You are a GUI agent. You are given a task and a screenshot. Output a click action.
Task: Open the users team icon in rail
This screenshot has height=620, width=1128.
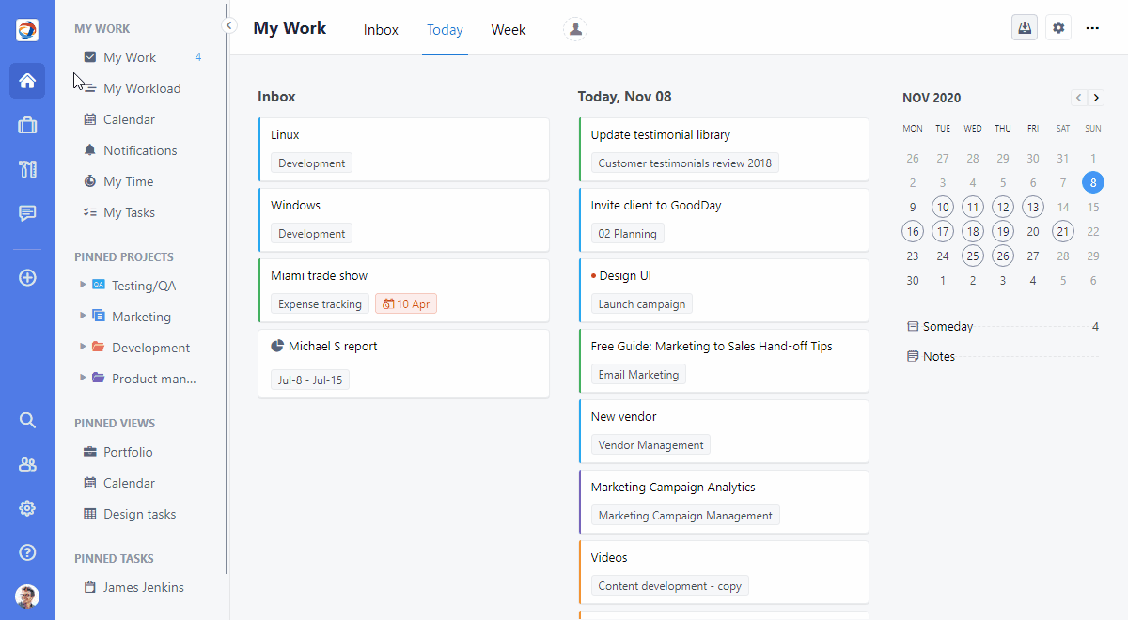coord(27,464)
